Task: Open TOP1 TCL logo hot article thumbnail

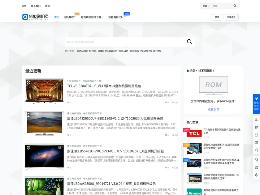Action: point(194,133)
